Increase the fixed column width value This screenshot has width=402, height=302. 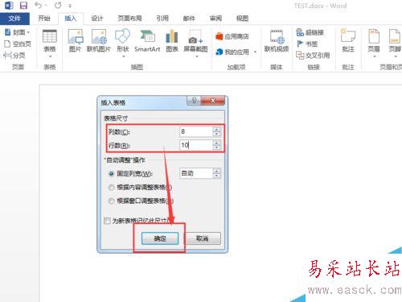point(216,172)
